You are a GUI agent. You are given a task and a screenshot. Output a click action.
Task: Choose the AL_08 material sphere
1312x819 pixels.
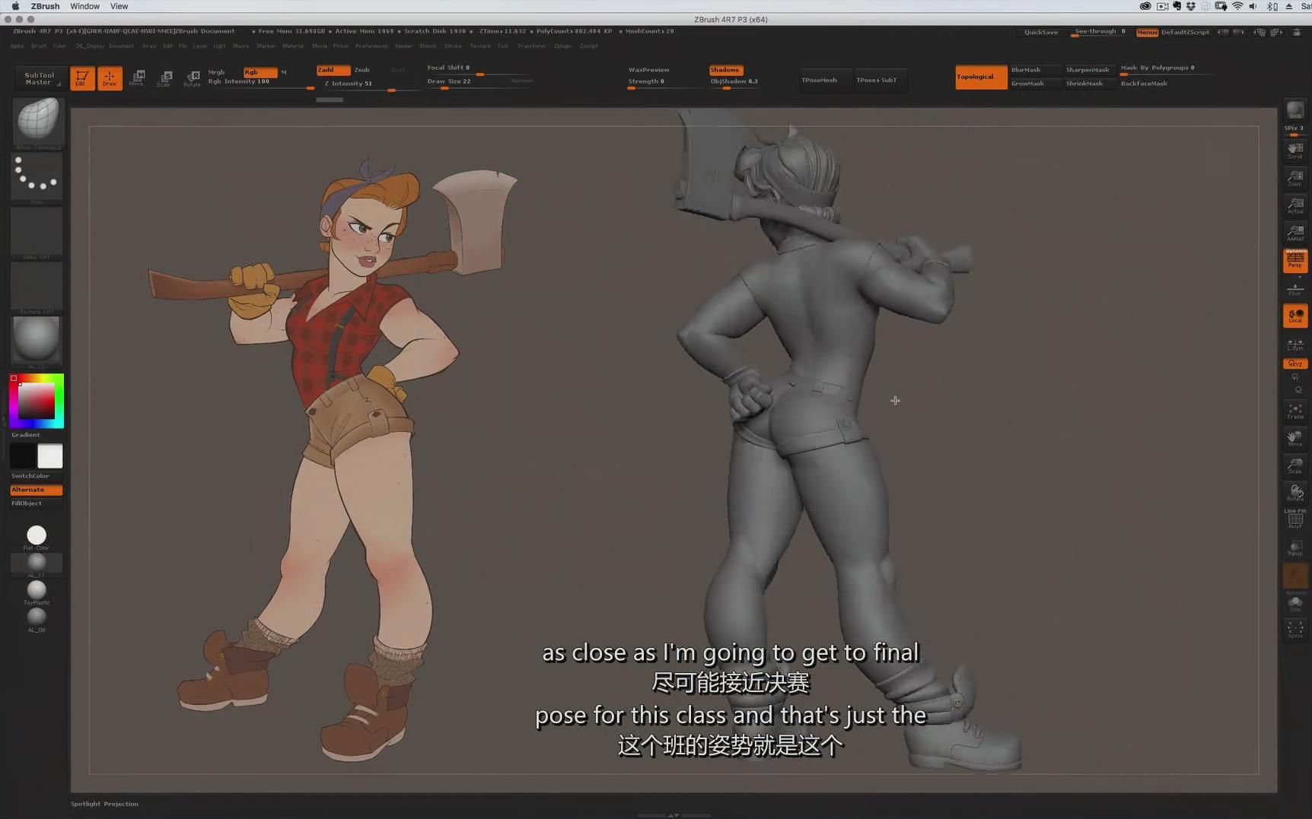[37, 619]
